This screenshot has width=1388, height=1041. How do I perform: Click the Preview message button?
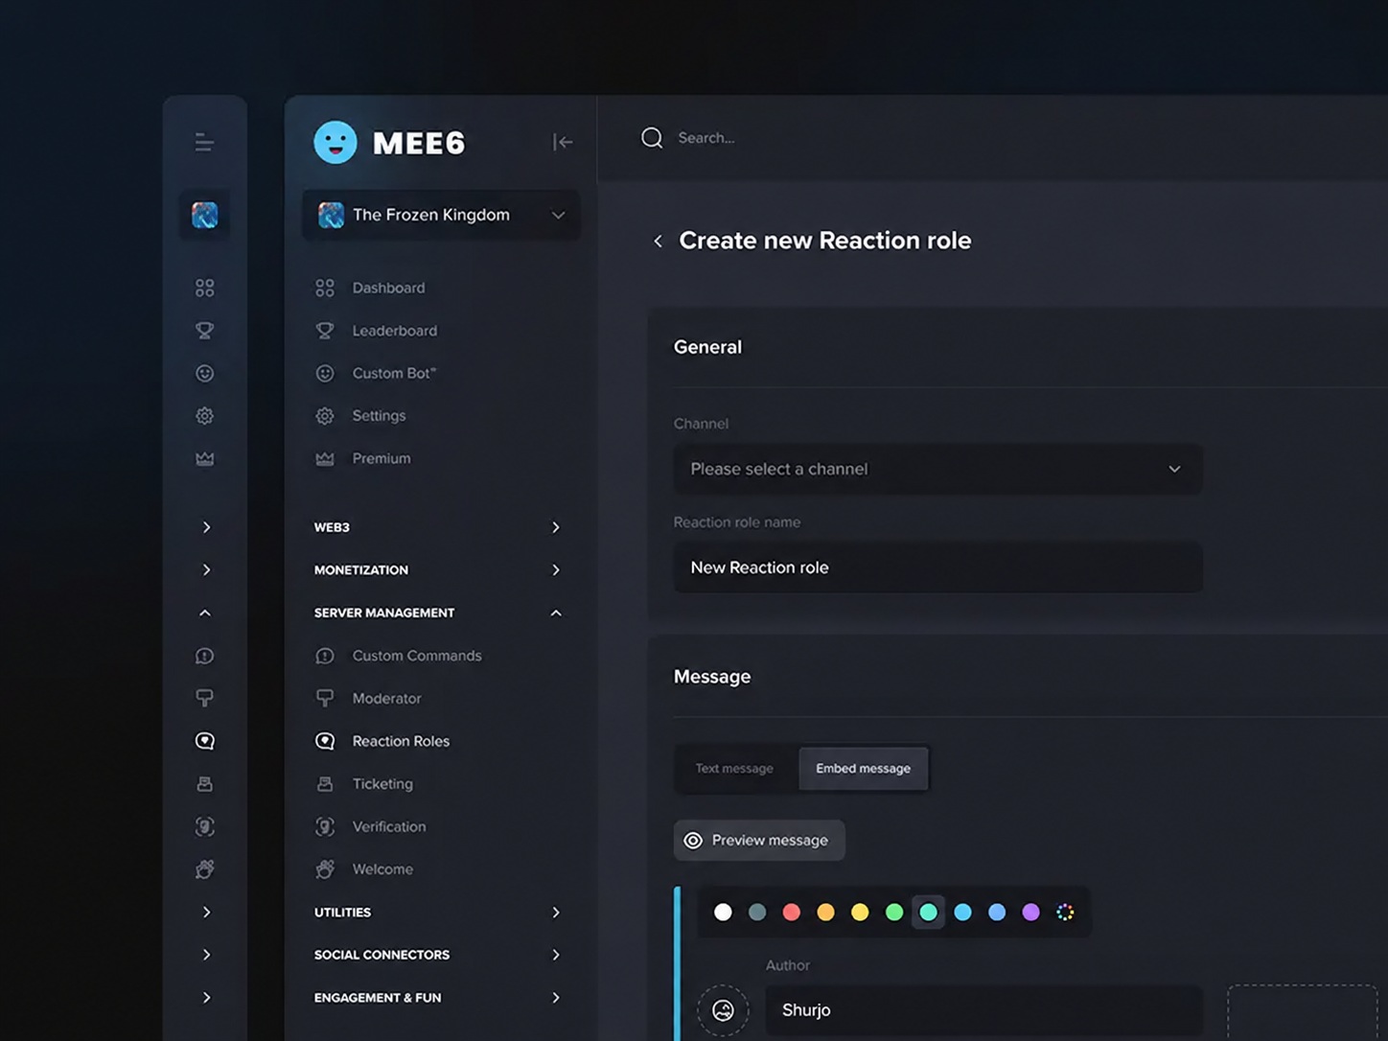click(759, 841)
